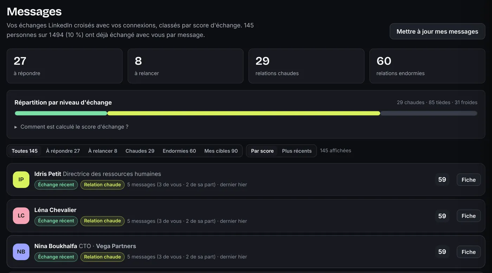Viewport: 492px width, 273px height.
Task: Click 'Relation chaude' badge on Léna Chevalier row
Action: coord(102,221)
